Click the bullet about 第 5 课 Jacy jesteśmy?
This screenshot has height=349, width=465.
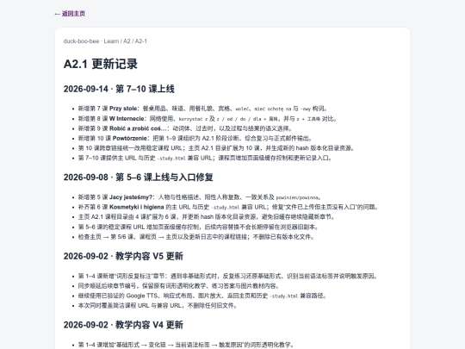200,197
